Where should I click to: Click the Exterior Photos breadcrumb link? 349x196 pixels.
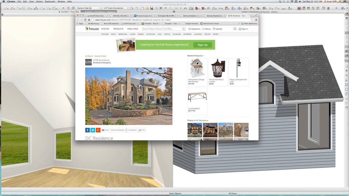point(100,56)
